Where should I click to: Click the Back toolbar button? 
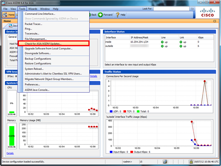tap(93, 14)
